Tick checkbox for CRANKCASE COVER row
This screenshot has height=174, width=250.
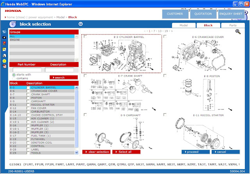28,91
